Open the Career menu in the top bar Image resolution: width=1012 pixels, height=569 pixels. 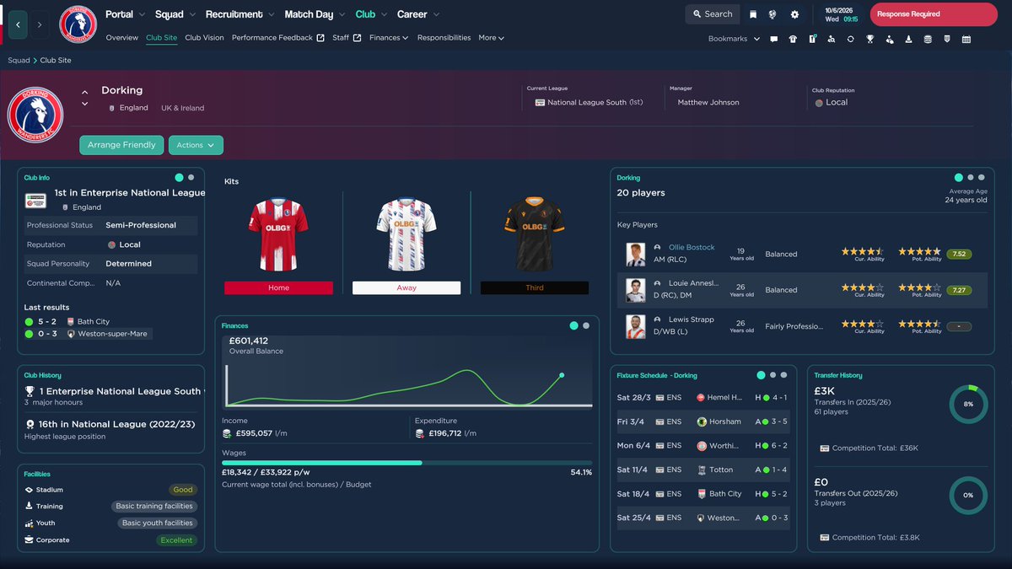(412, 14)
